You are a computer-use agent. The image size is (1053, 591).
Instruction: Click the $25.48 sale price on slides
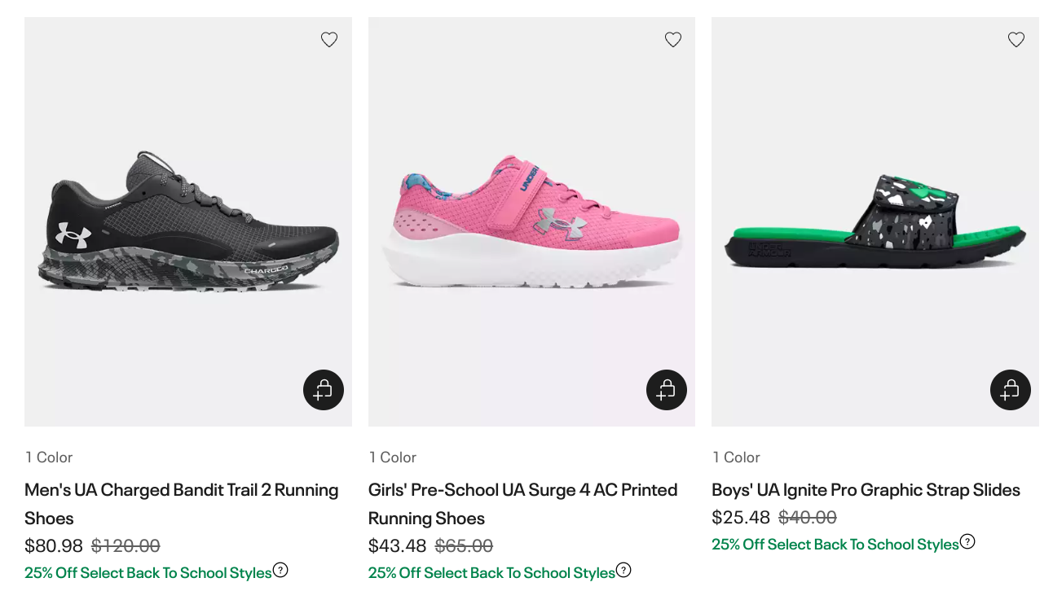tap(741, 518)
